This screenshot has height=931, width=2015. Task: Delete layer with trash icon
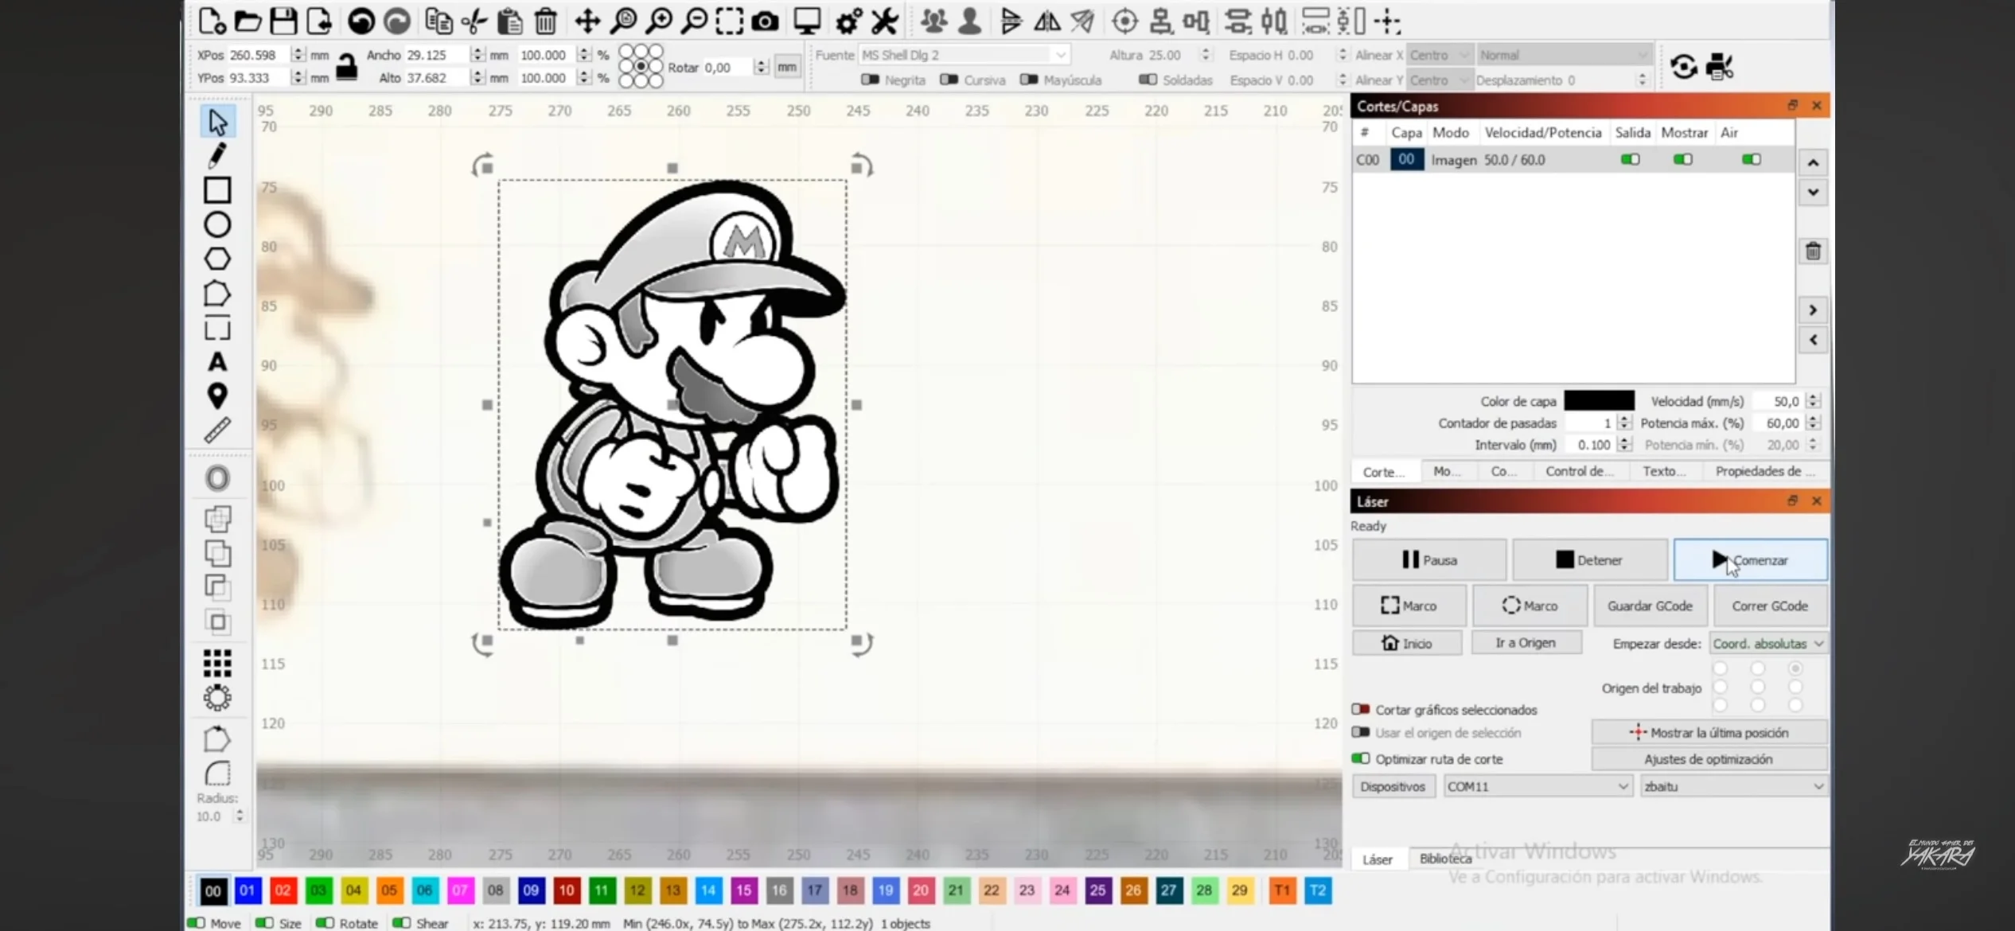click(x=1813, y=251)
